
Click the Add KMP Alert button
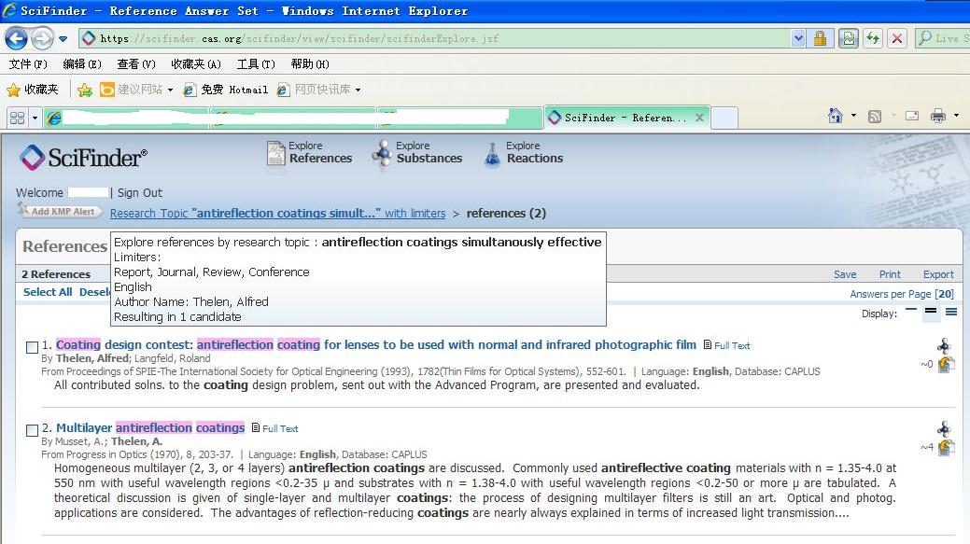click(60, 211)
